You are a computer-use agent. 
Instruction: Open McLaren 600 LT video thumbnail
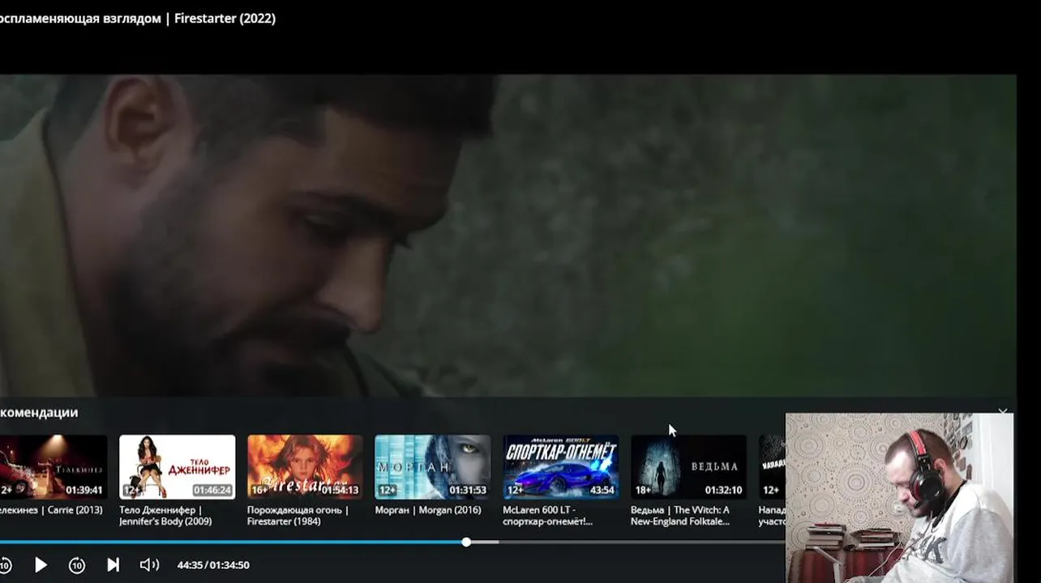click(x=560, y=467)
